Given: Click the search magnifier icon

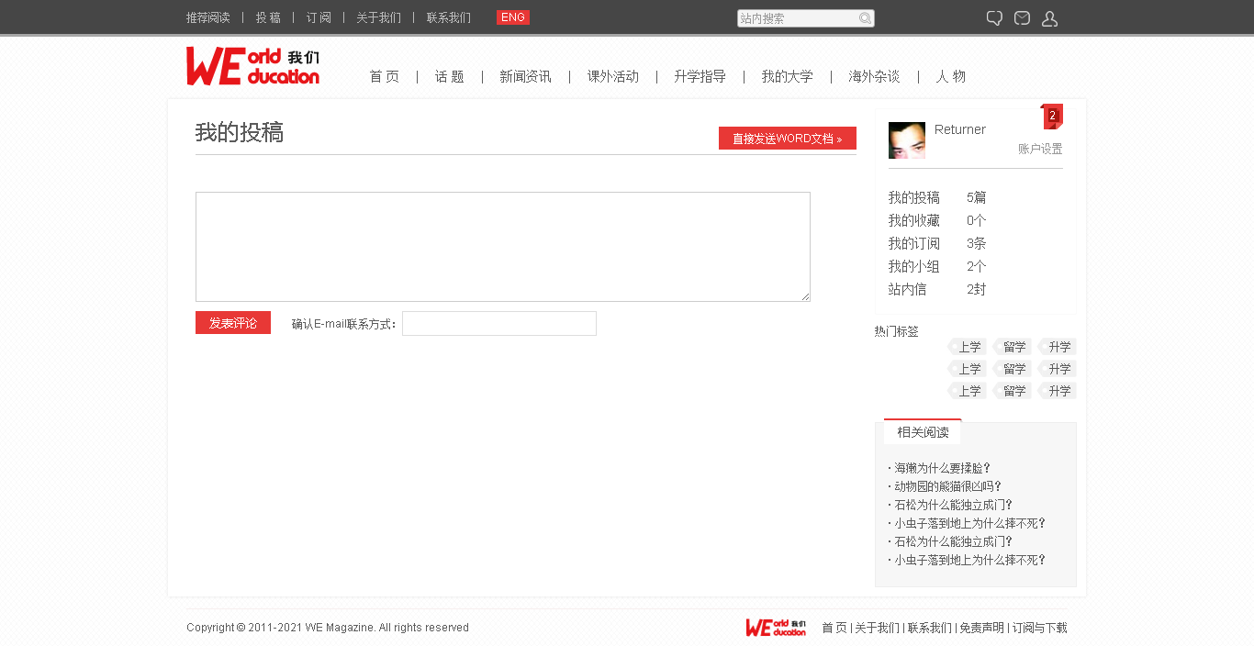Looking at the screenshot, I should click(x=865, y=18).
